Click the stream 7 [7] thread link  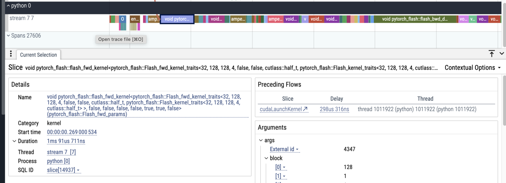[61, 152]
